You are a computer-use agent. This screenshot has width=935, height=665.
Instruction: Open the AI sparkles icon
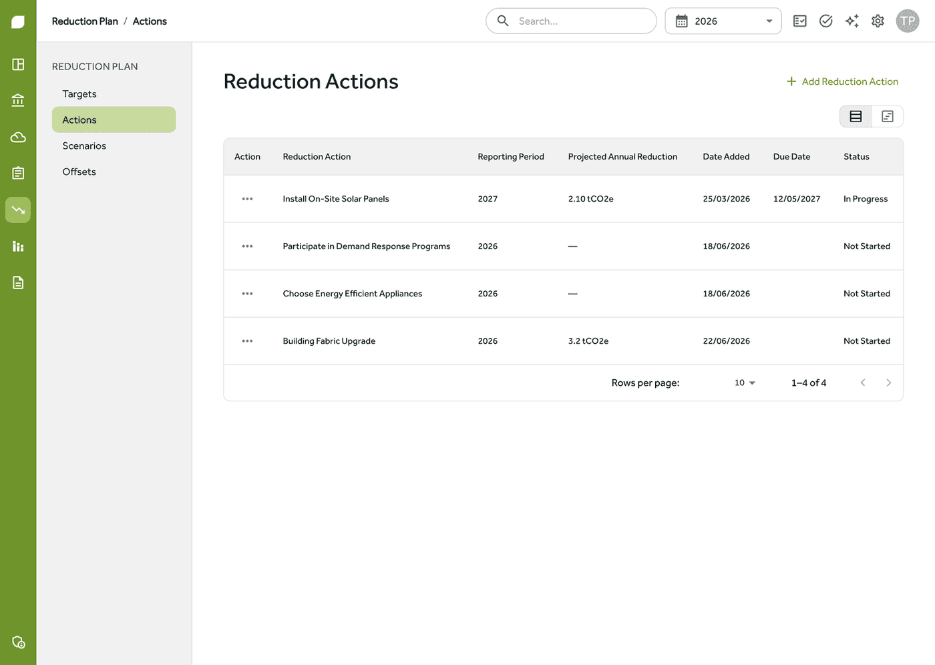click(852, 21)
